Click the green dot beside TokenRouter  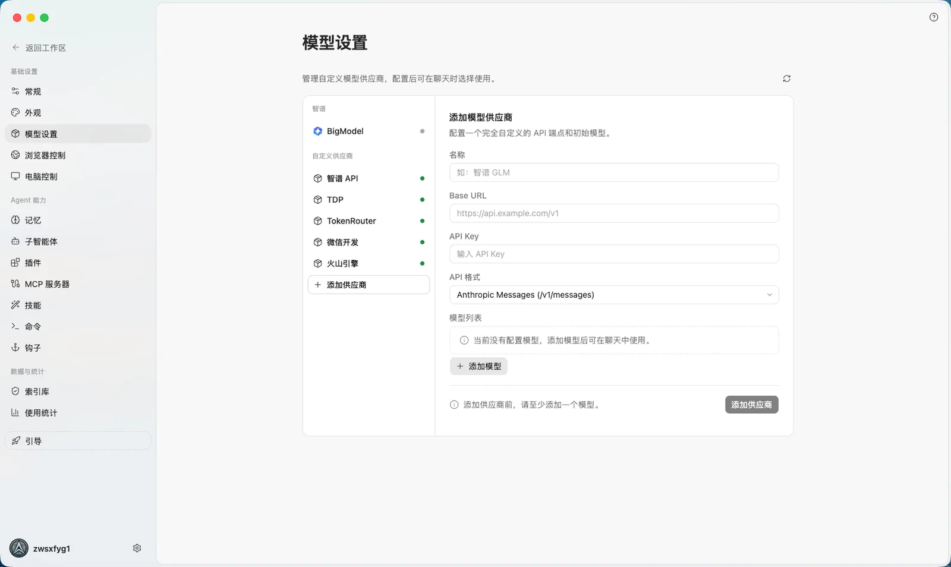422,221
